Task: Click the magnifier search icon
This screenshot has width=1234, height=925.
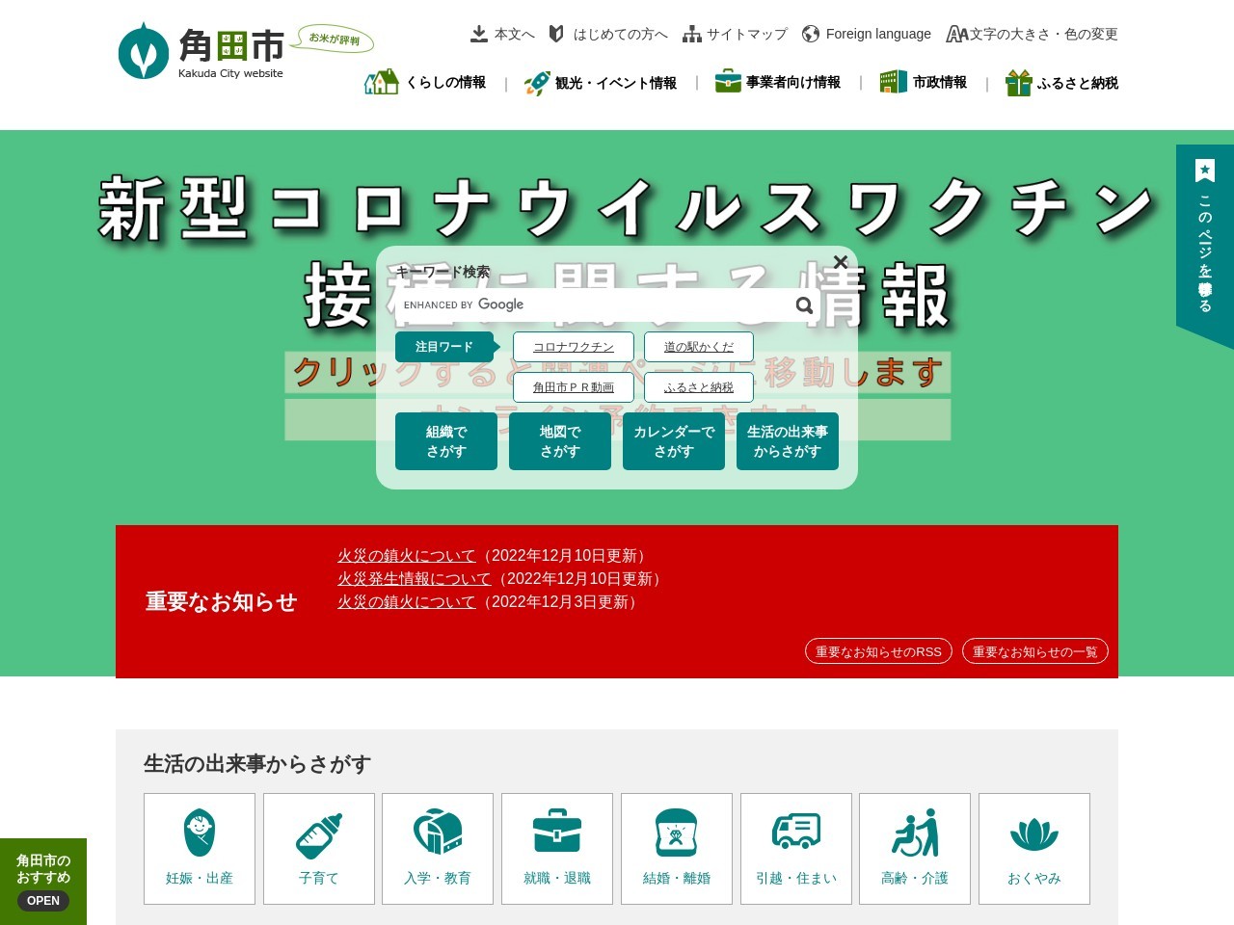Action: coord(804,305)
